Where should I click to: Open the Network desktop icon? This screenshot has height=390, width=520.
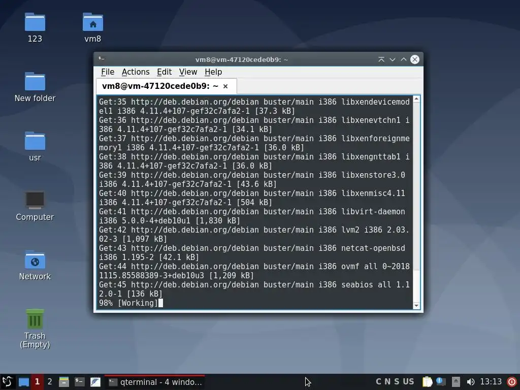[x=35, y=265]
